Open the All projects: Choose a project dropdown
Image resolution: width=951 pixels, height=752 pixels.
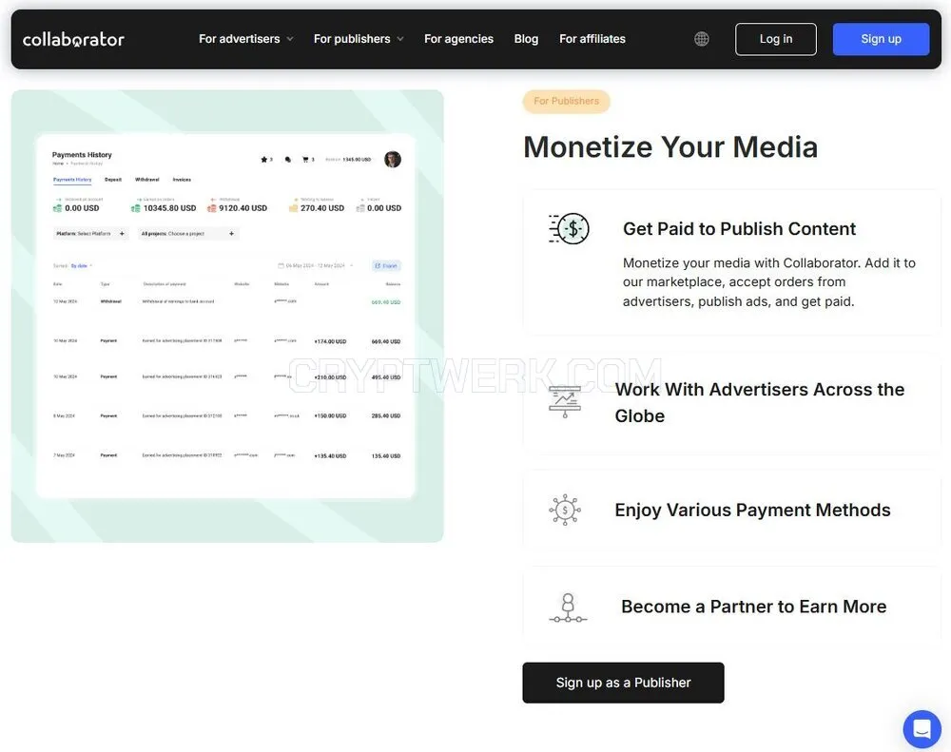coord(188,234)
